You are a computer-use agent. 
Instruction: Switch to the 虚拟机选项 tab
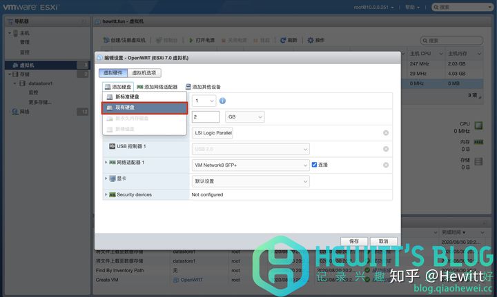point(144,72)
